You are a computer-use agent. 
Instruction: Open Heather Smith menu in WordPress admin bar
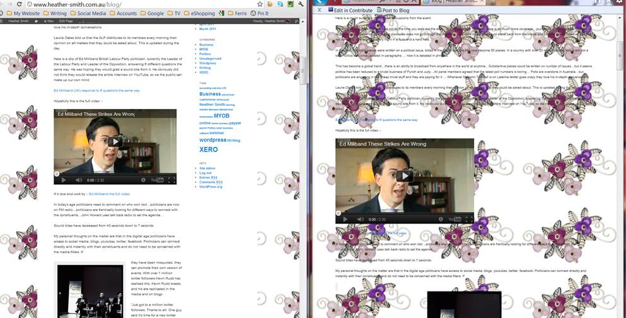point(18,21)
